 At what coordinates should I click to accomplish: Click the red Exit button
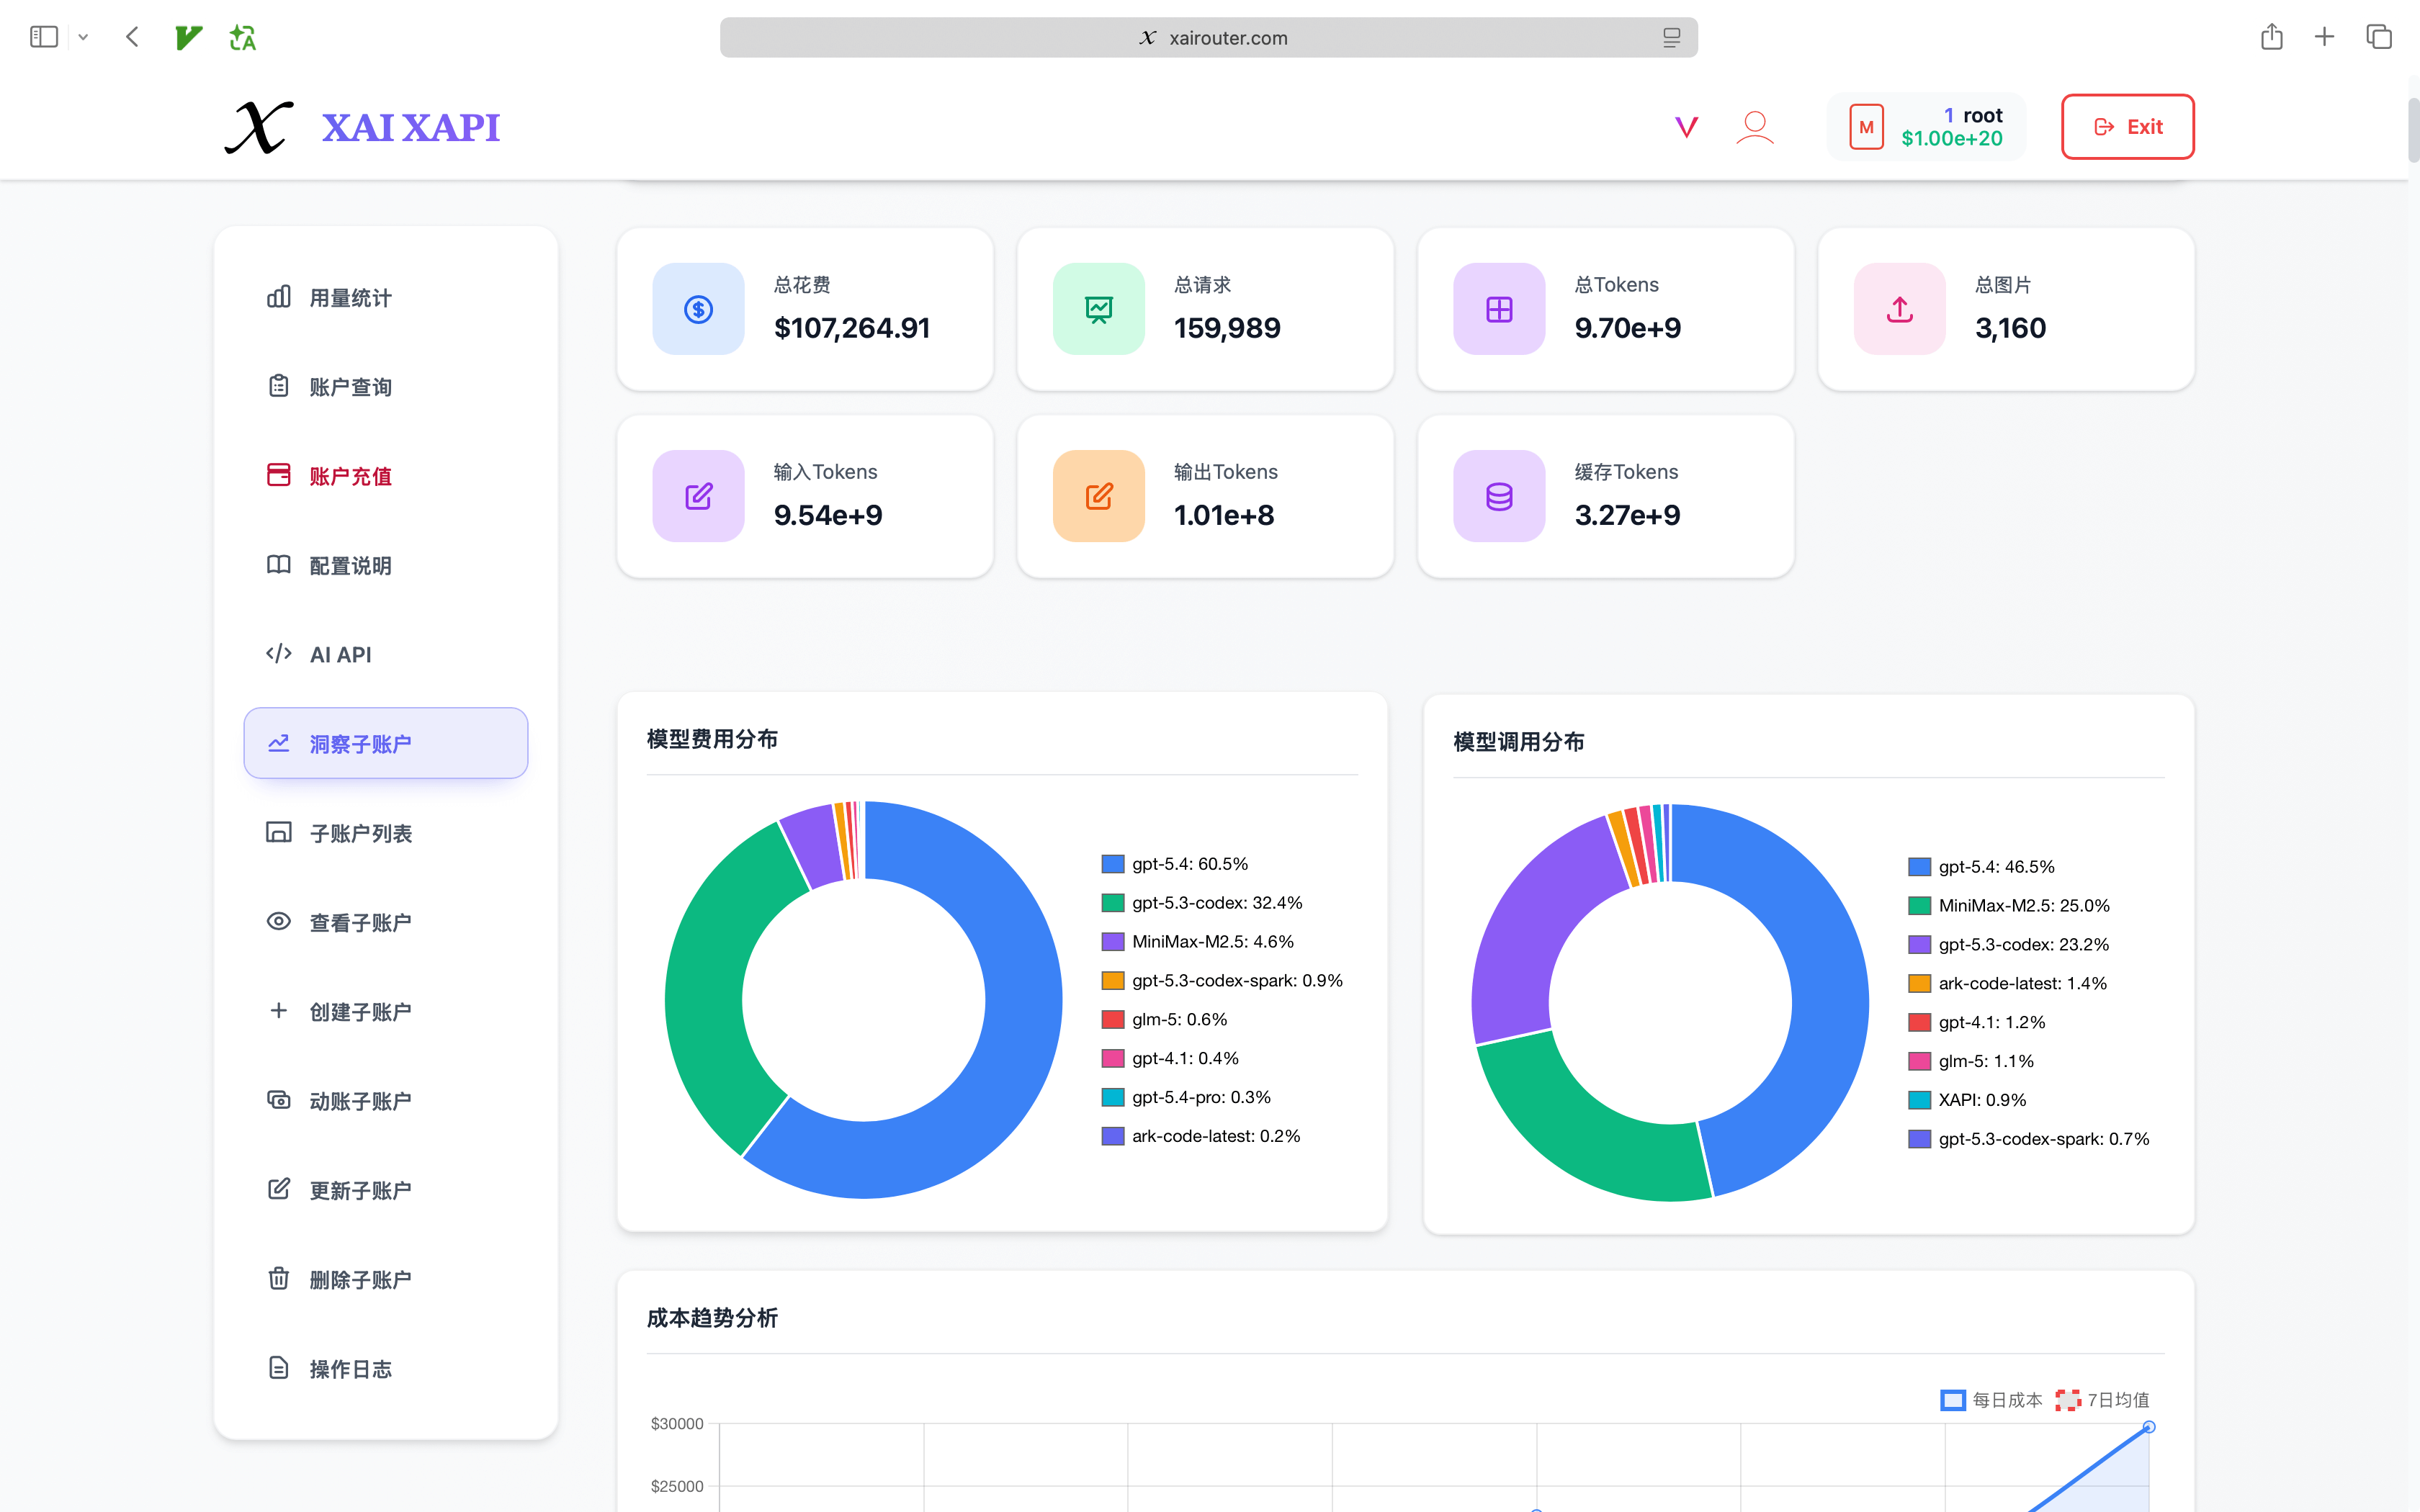(2127, 127)
